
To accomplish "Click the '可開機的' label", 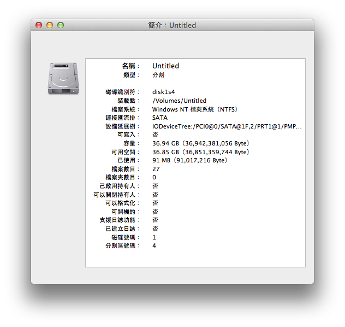I will tap(126, 212).
